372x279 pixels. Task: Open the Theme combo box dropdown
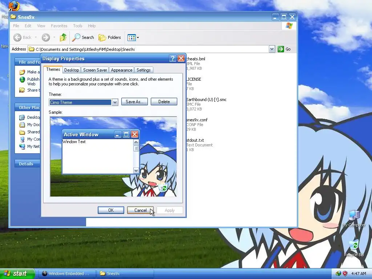115,102
